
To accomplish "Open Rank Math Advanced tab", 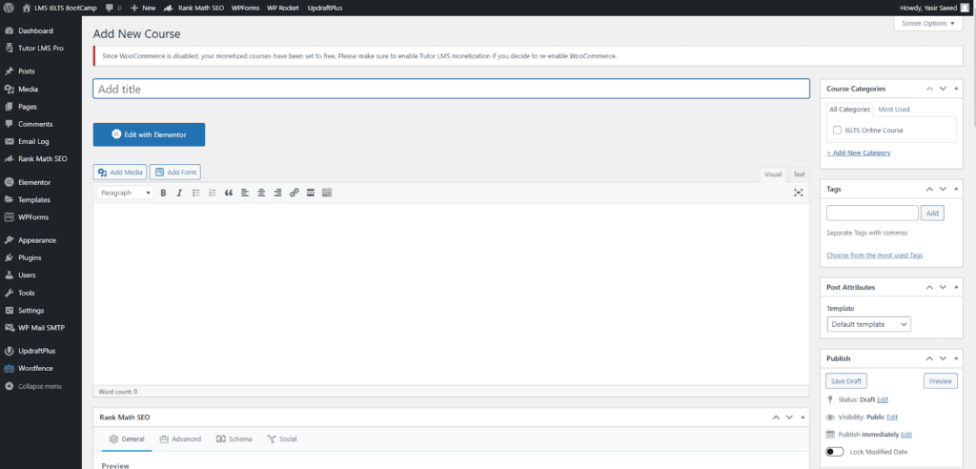I will click(180, 439).
